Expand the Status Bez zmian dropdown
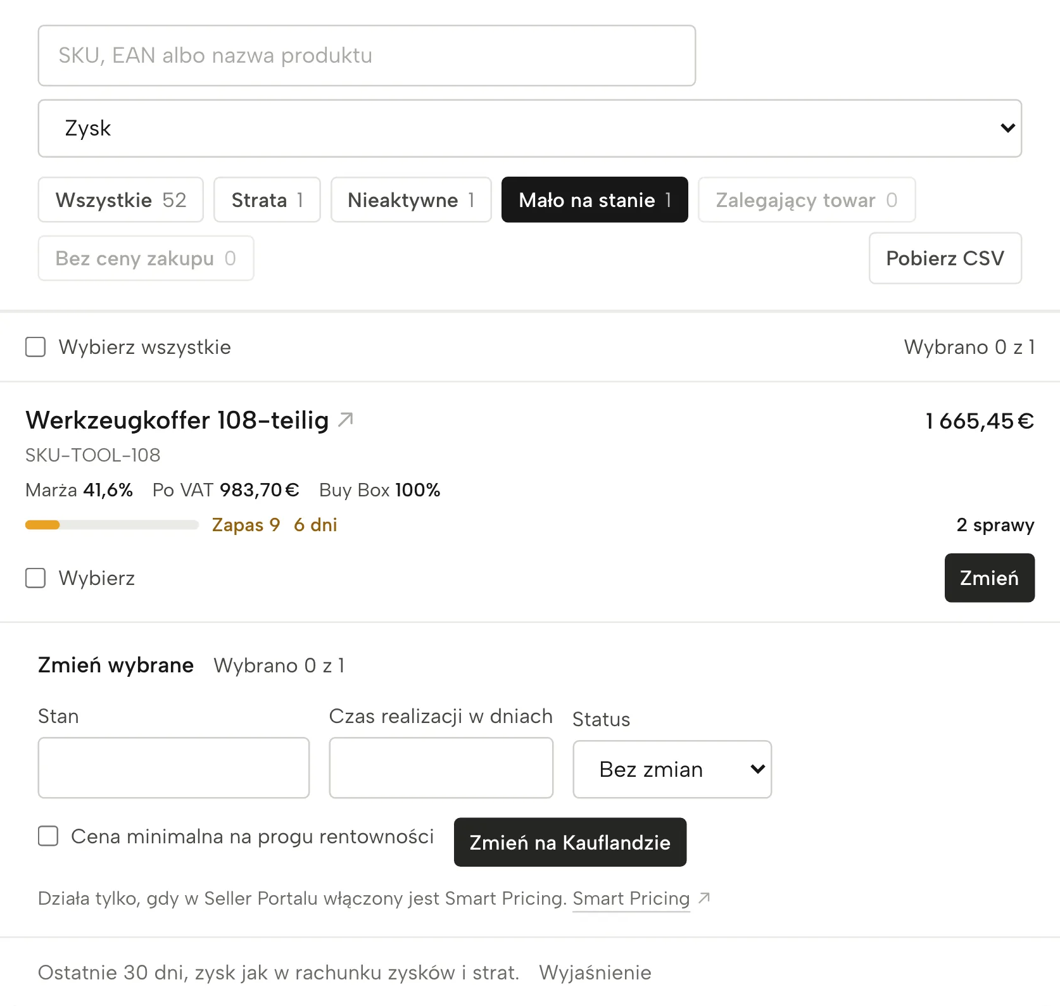 pyautogui.click(x=672, y=769)
